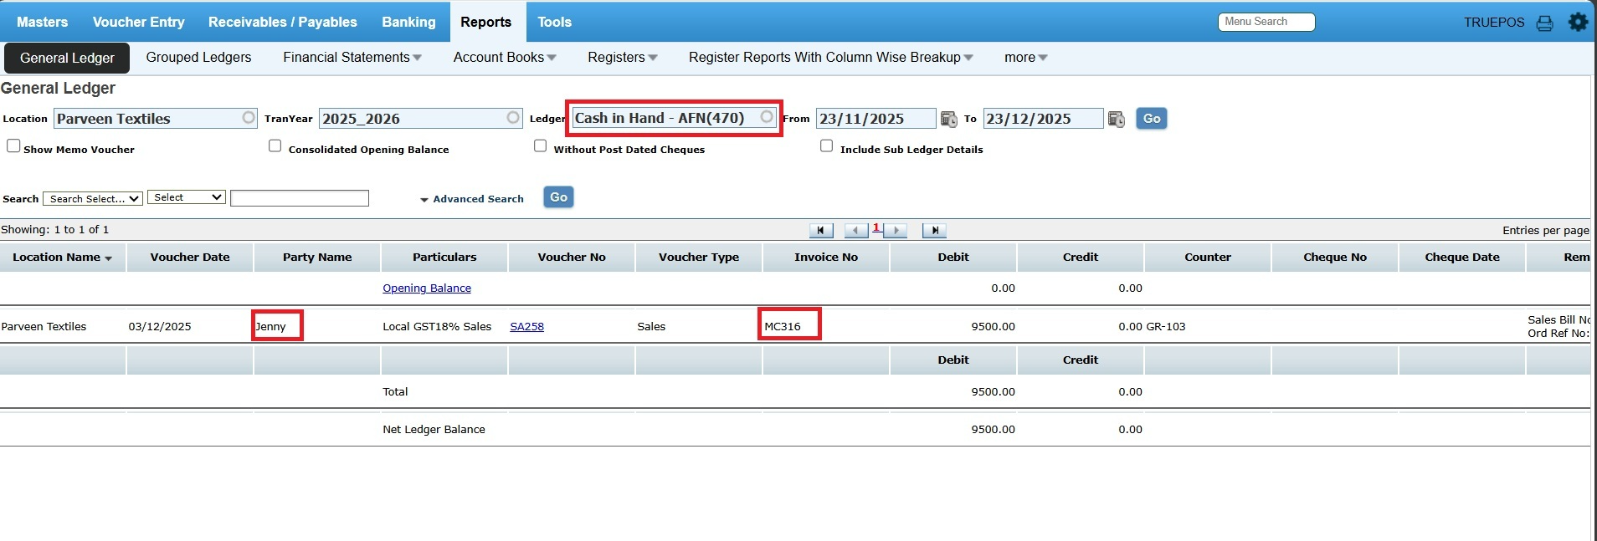Viewport: 1597px width, 541px height.
Task: Go to last page of entries
Action: (934, 230)
